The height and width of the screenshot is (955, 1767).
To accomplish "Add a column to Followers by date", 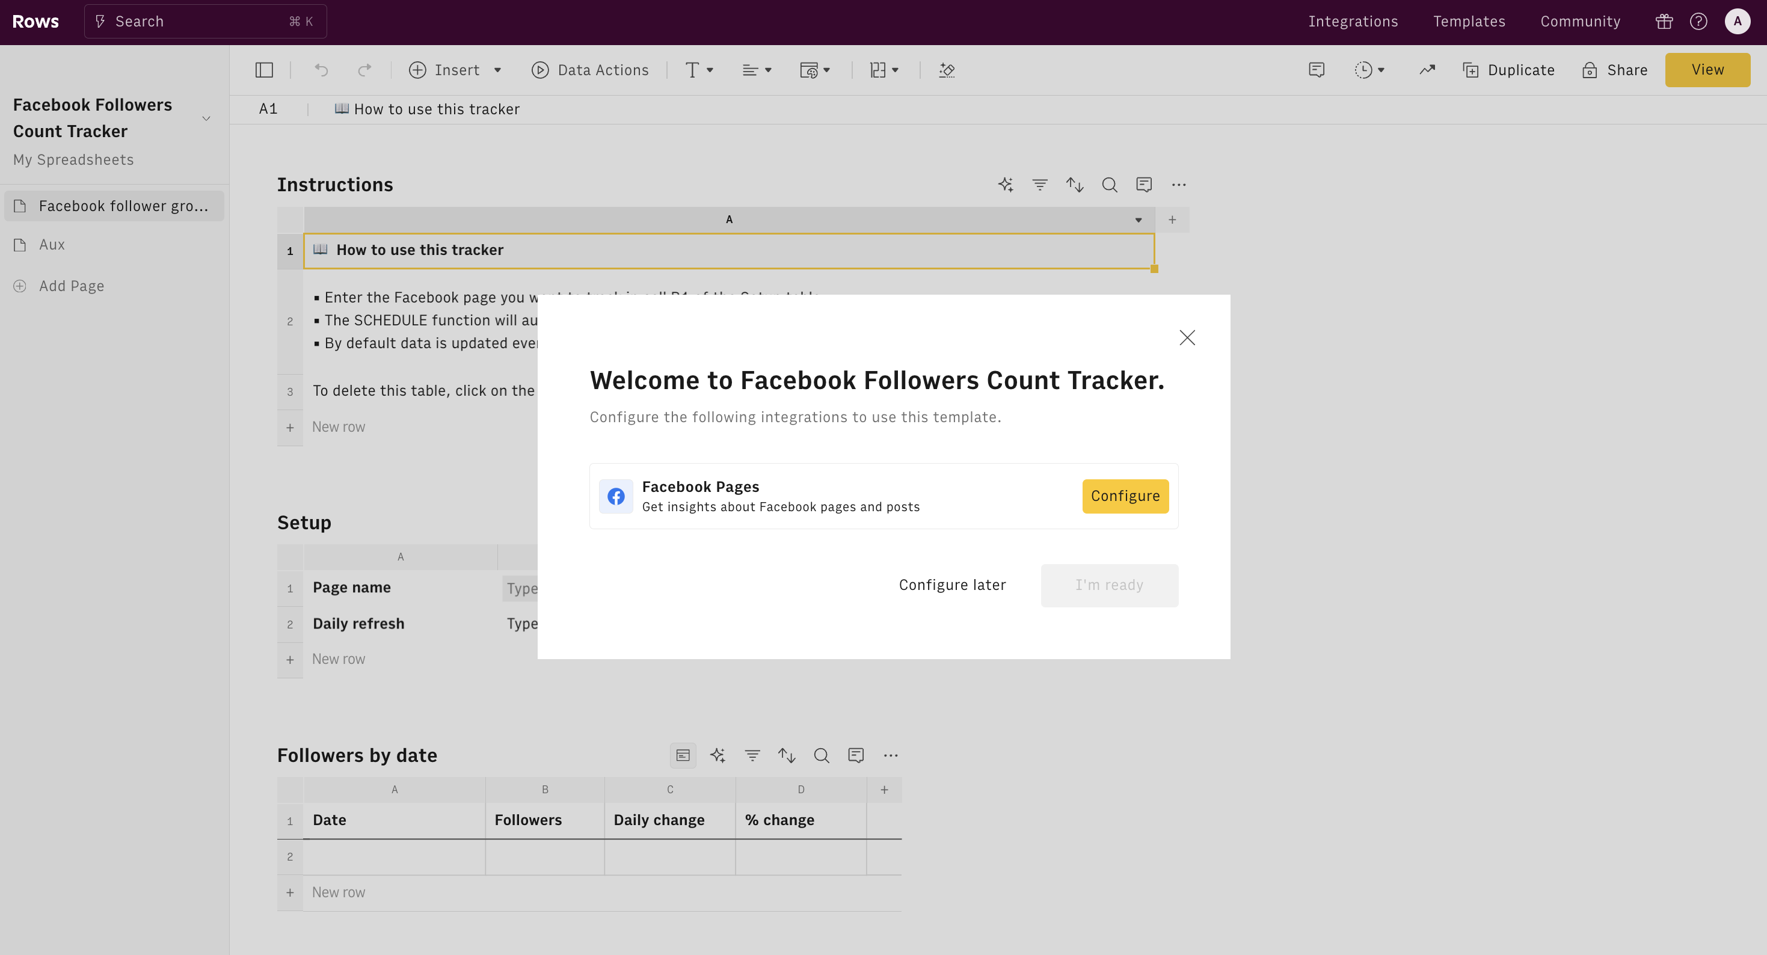I will (x=884, y=790).
